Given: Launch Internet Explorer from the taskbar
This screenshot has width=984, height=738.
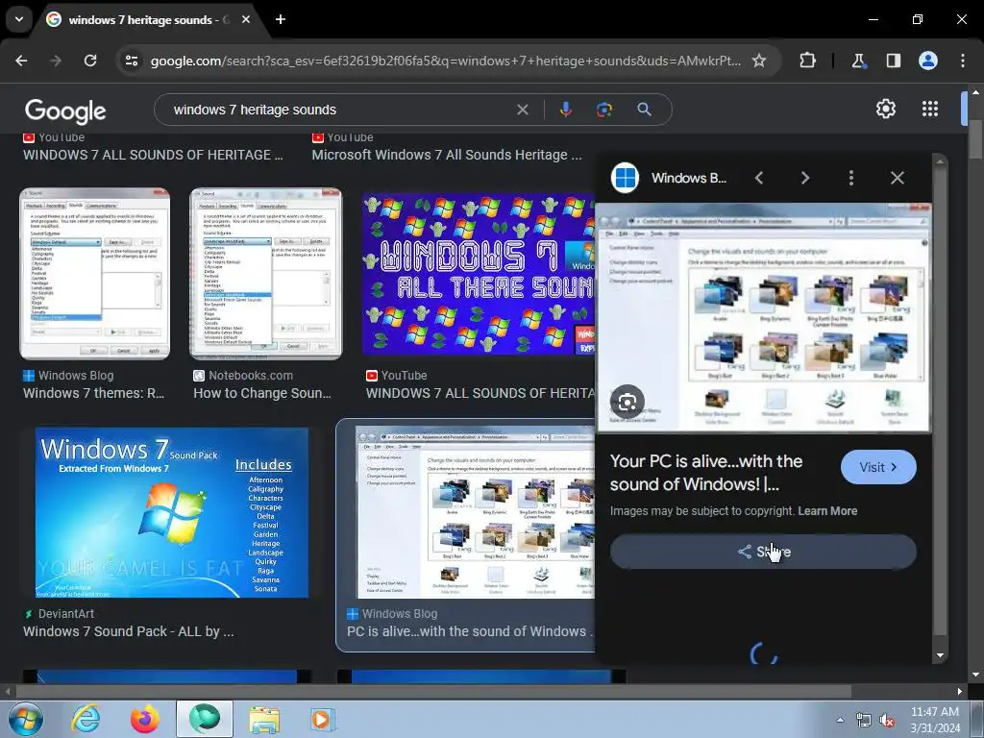Looking at the screenshot, I should tap(86, 719).
